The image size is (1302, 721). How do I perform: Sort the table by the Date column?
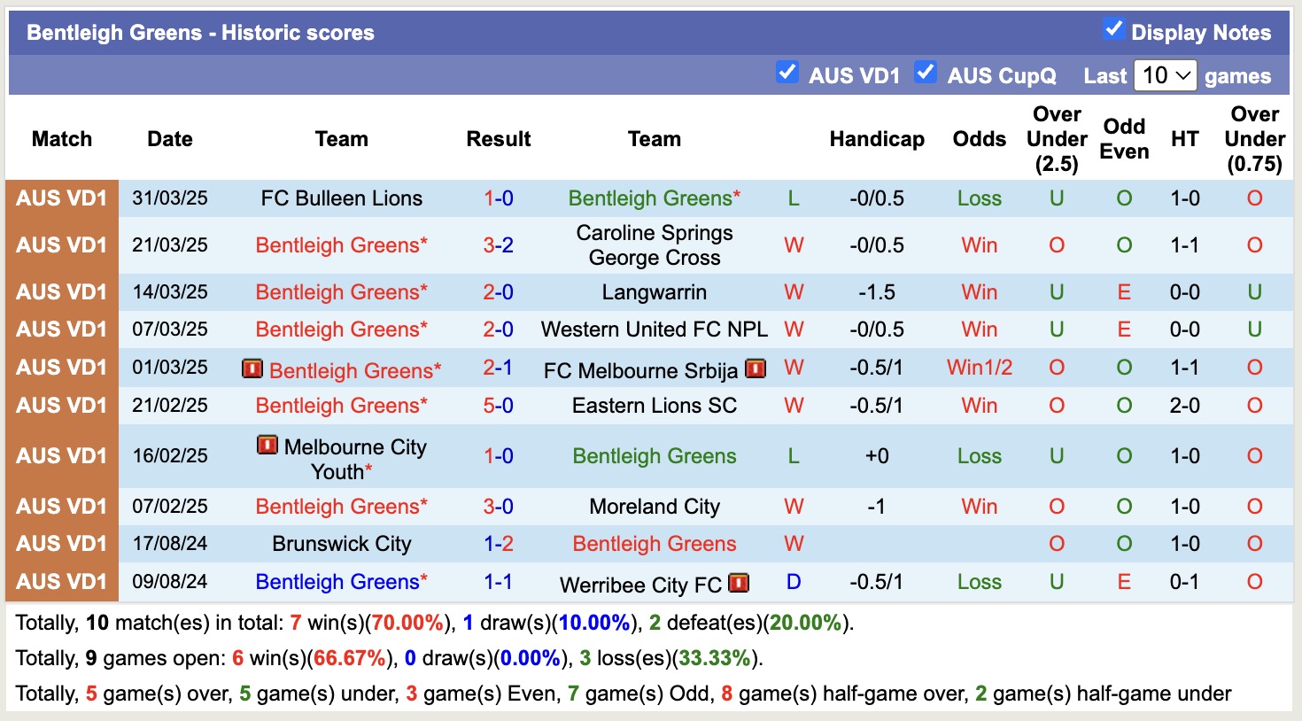tap(169, 139)
